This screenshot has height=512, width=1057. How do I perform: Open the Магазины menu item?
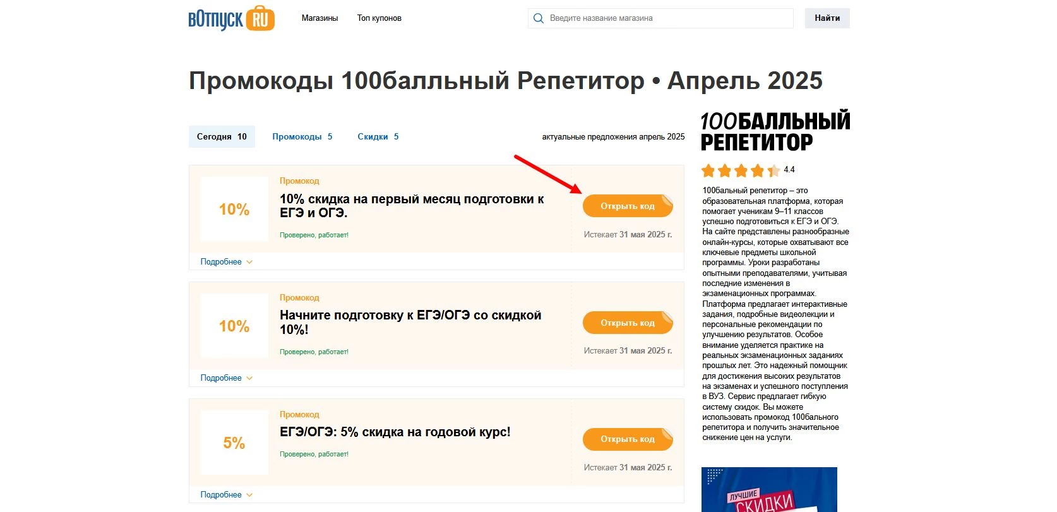pos(319,18)
